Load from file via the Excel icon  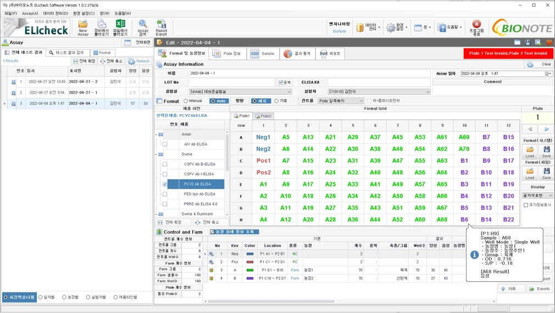[x=120, y=27]
